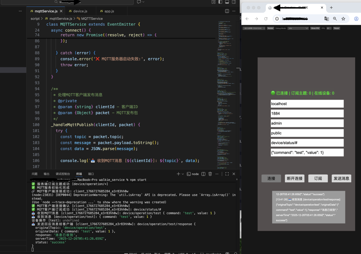The height and width of the screenshot is (254, 361).
Task: Toggle the primary sidebar layout button
Action: [x=220, y=2]
